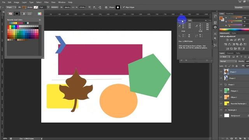Screen dimensions: 249x140
Task: Add a Channel Mixer adjustment
Action: 241,44
